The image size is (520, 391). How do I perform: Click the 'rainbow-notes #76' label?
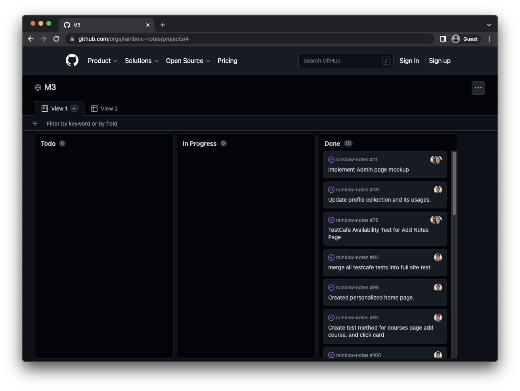357,220
